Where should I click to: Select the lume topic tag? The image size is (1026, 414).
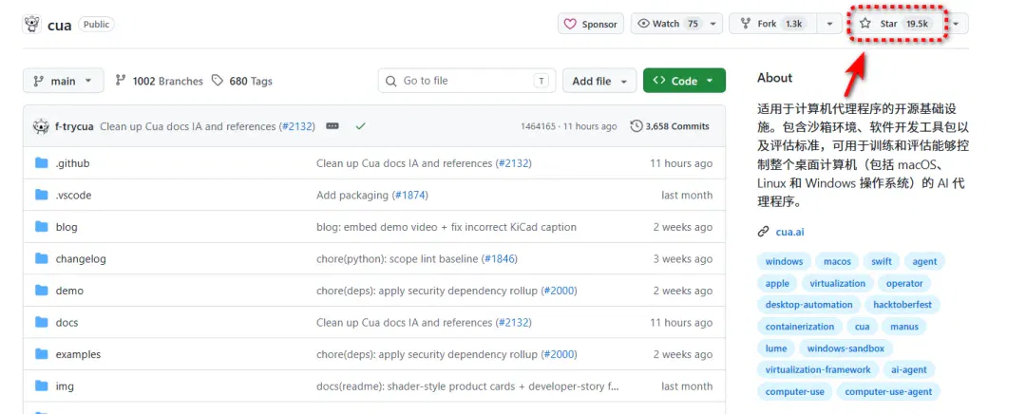click(776, 348)
